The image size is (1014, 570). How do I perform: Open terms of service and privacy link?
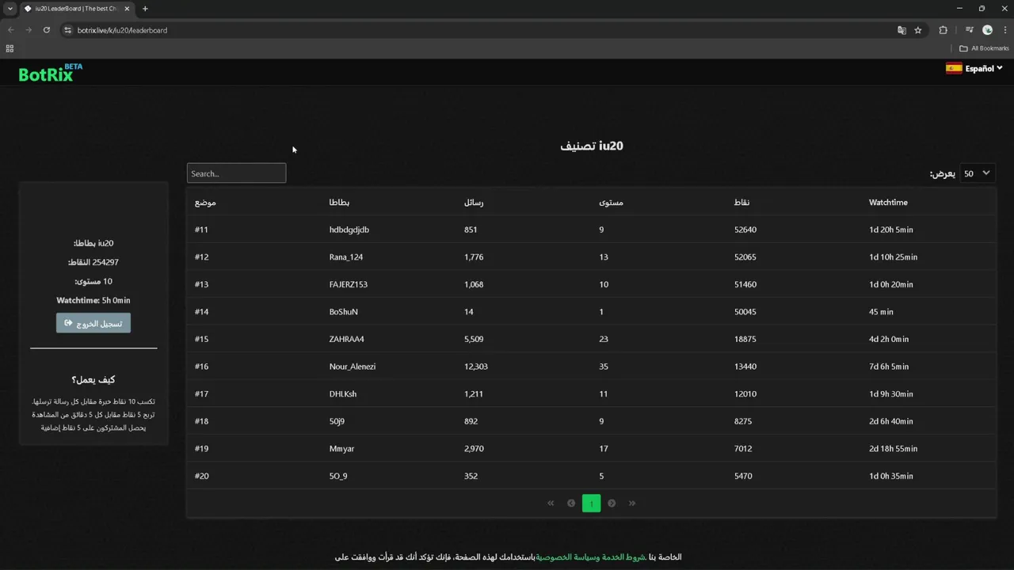point(590,557)
